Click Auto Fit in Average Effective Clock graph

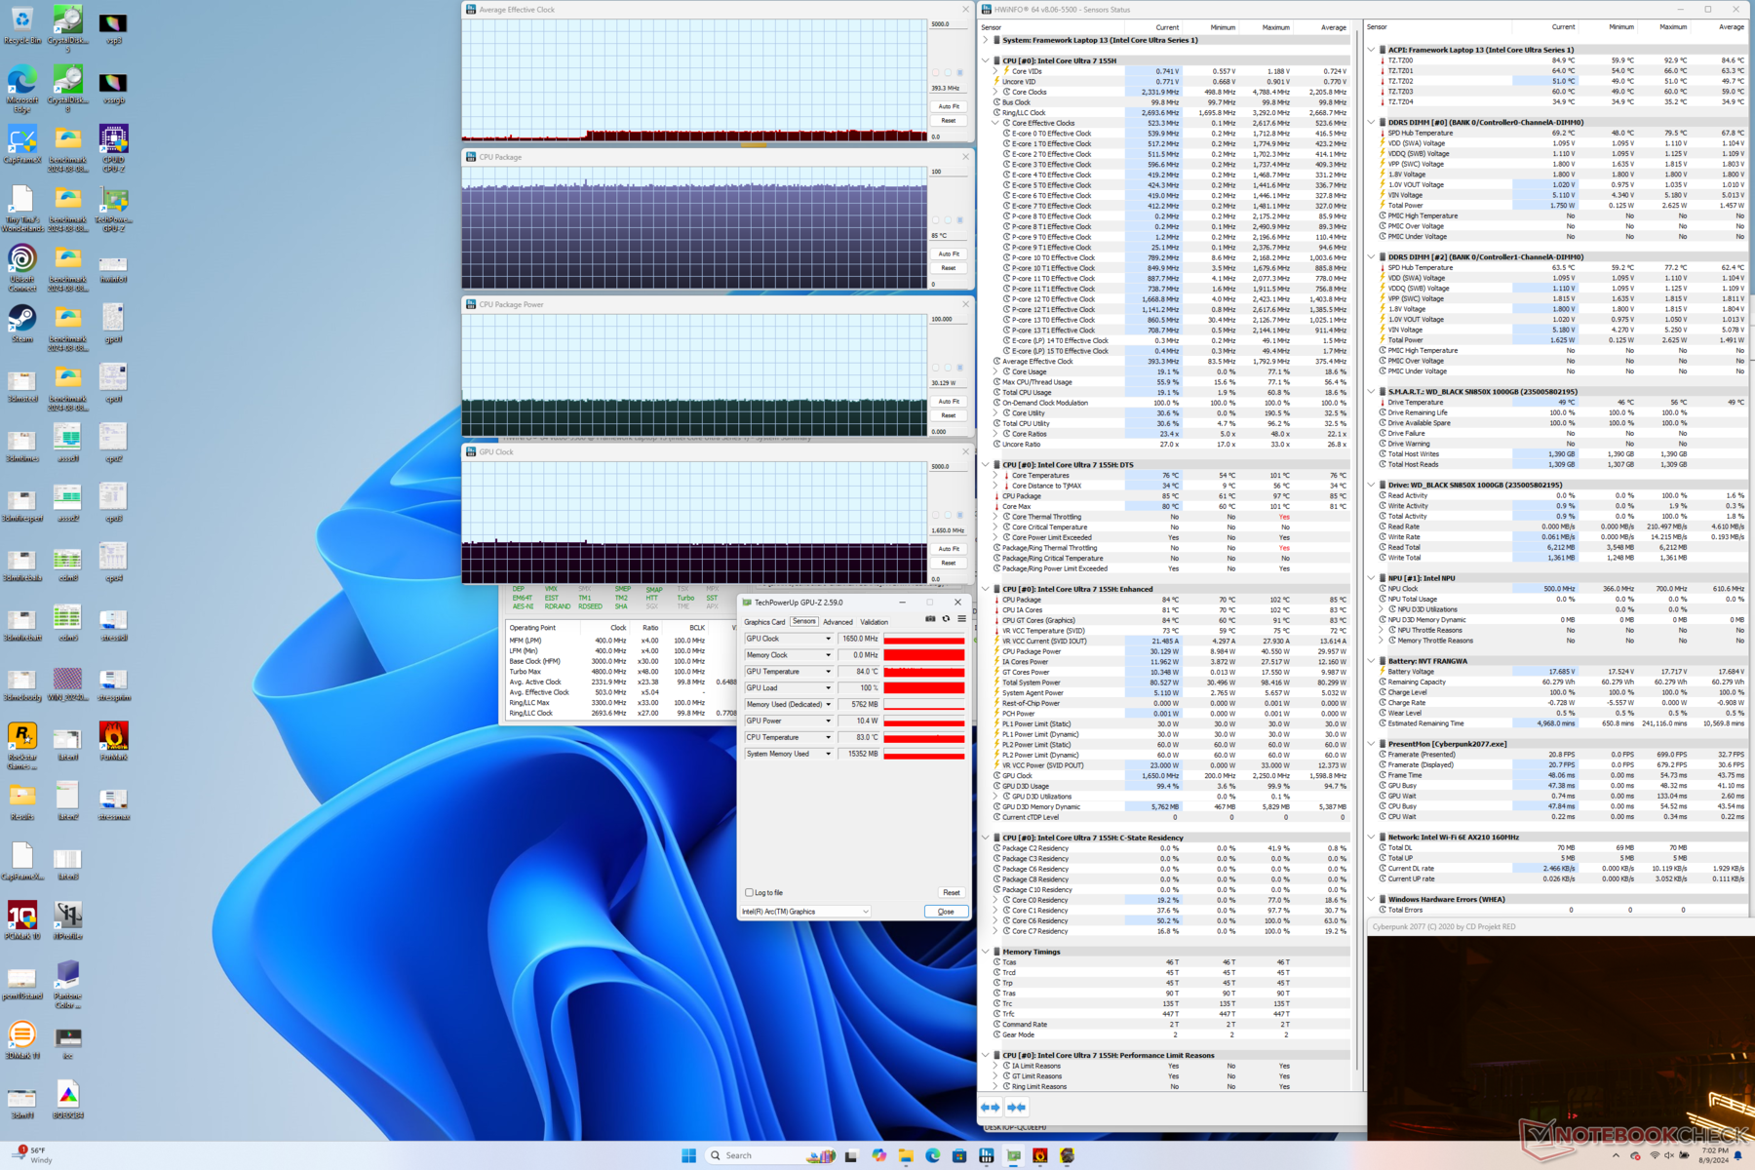tap(949, 106)
